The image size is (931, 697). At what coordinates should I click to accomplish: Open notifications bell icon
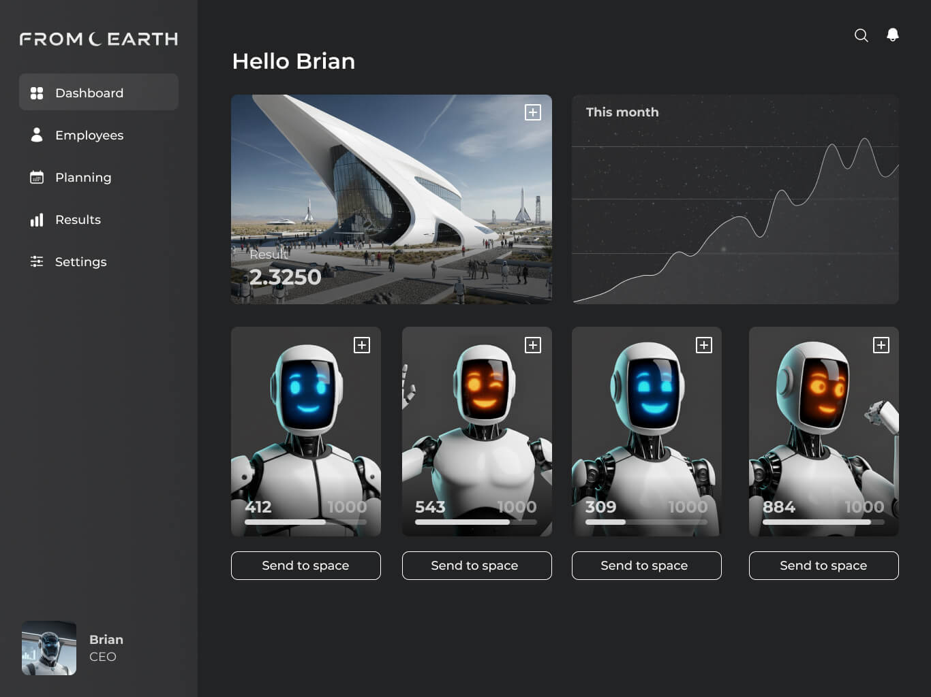pyautogui.click(x=893, y=35)
